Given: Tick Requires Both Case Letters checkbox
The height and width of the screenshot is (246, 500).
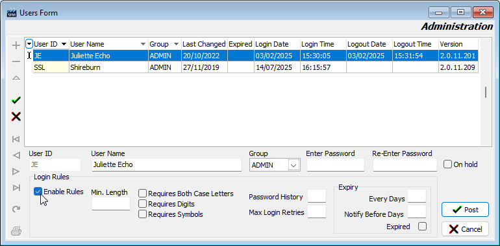Looking at the screenshot, I should pos(143,194).
